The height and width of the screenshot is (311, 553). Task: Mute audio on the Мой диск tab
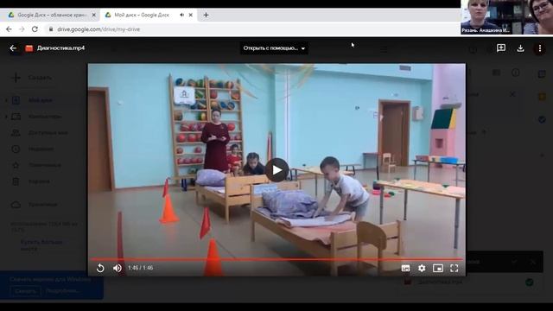181,15
